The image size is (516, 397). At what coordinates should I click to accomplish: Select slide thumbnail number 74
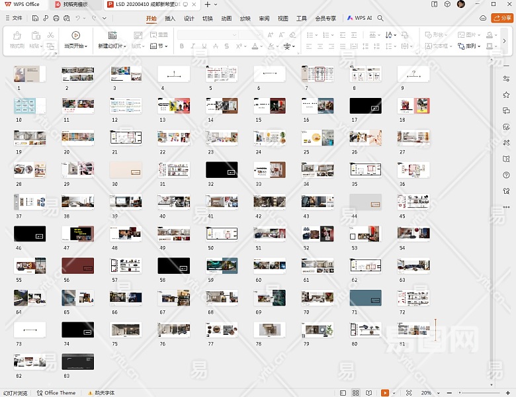pos(77,330)
